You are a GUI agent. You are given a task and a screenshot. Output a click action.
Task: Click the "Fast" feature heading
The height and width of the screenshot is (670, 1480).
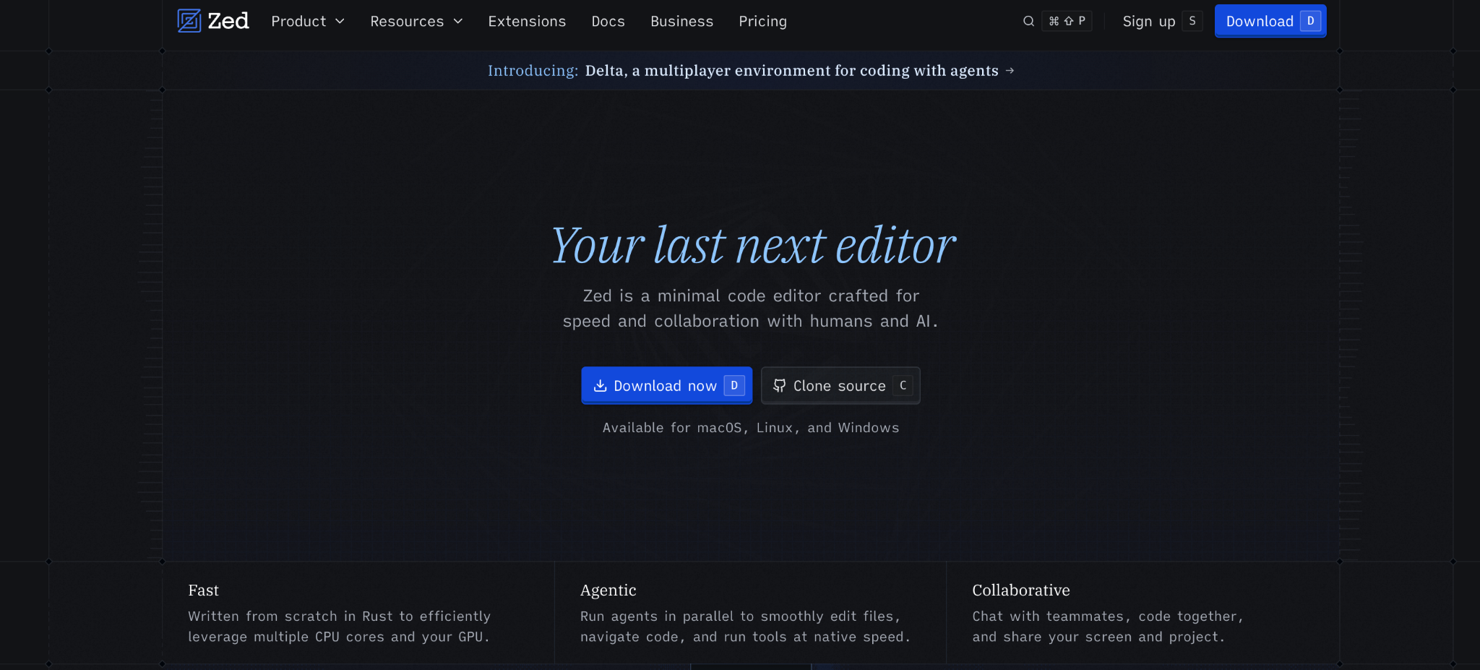coord(203,590)
